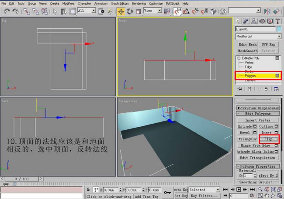Open the View reference coordinate dropdown

(155, 11)
